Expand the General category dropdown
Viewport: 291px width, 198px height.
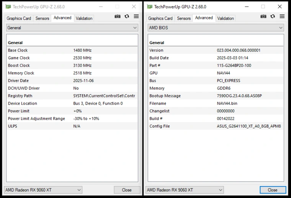pyautogui.click(x=72, y=28)
